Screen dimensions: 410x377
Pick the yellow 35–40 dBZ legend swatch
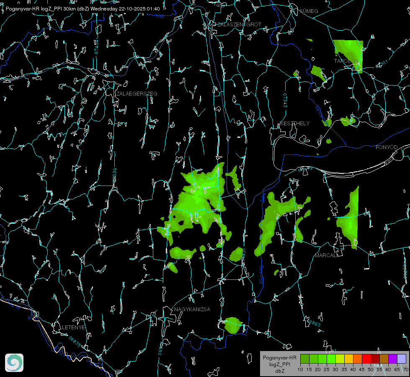tap(349, 359)
